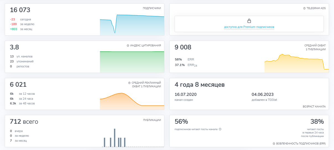
Task: Select subscriber count 16 073
Action: pos(20,10)
